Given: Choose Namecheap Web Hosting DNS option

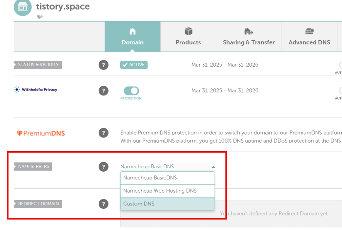Looking at the screenshot, I should tap(167, 191).
